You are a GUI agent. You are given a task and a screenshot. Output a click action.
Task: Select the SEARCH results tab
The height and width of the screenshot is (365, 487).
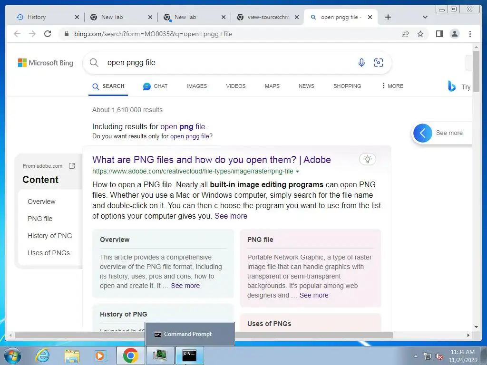click(108, 86)
